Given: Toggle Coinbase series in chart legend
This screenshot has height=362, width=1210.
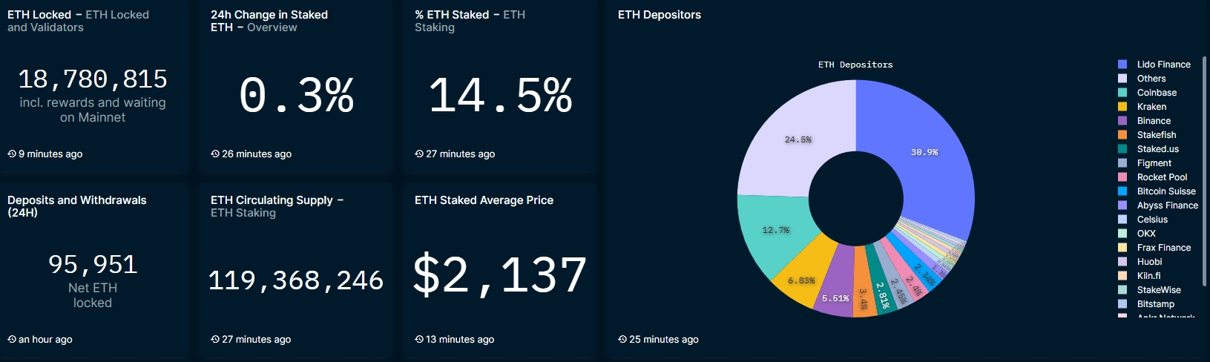Looking at the screenshot, I should [x=1157, y=93].
